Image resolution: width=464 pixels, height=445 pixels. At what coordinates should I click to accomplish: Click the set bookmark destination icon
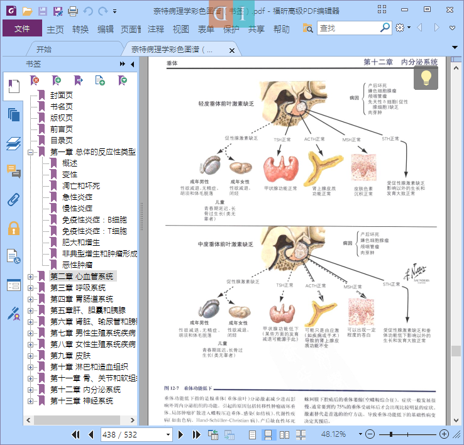pyautogui.click(x=79, y=80)
